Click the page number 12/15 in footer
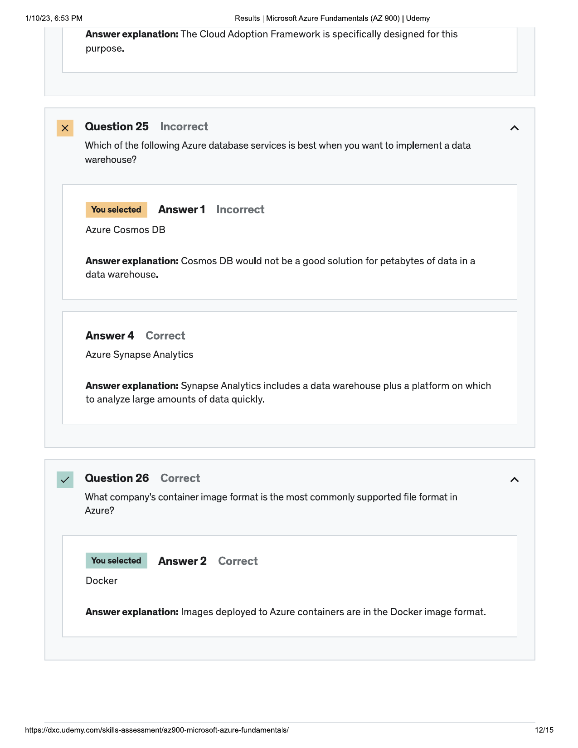The height and width of the screenshot is (748, 578). (x=544, y=730)
